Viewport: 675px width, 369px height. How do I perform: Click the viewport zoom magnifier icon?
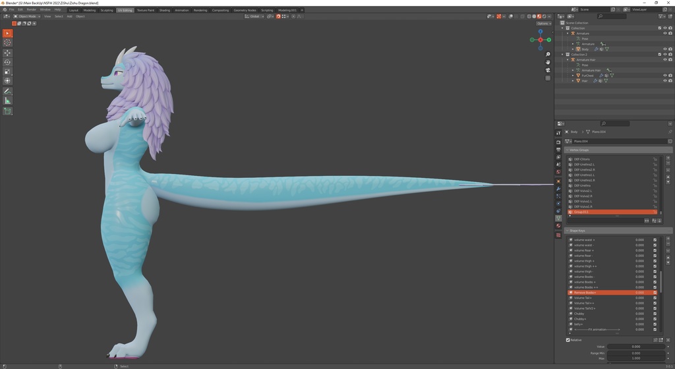point(548,54)
